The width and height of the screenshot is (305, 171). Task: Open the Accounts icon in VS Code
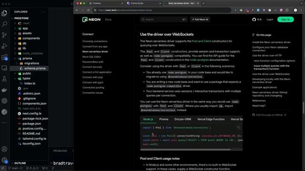tap(4, 149)
